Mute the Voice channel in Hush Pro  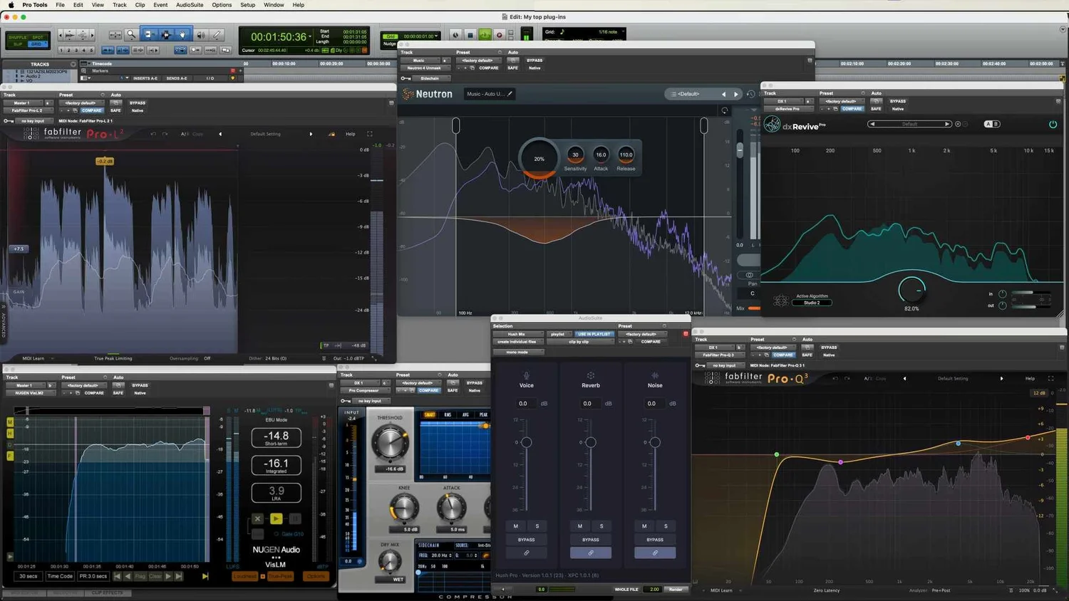pyautogui.click(x=516, y=526)
